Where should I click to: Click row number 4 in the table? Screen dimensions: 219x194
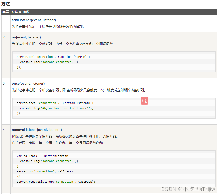pyautogui.click(x=4, y=130)
